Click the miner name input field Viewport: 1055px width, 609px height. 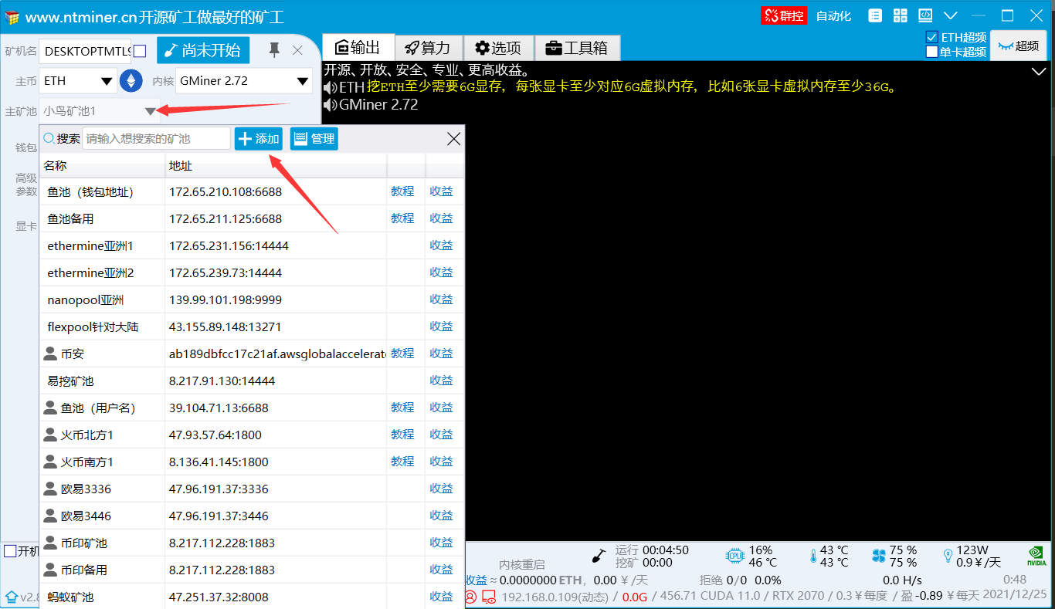point(85,51)
